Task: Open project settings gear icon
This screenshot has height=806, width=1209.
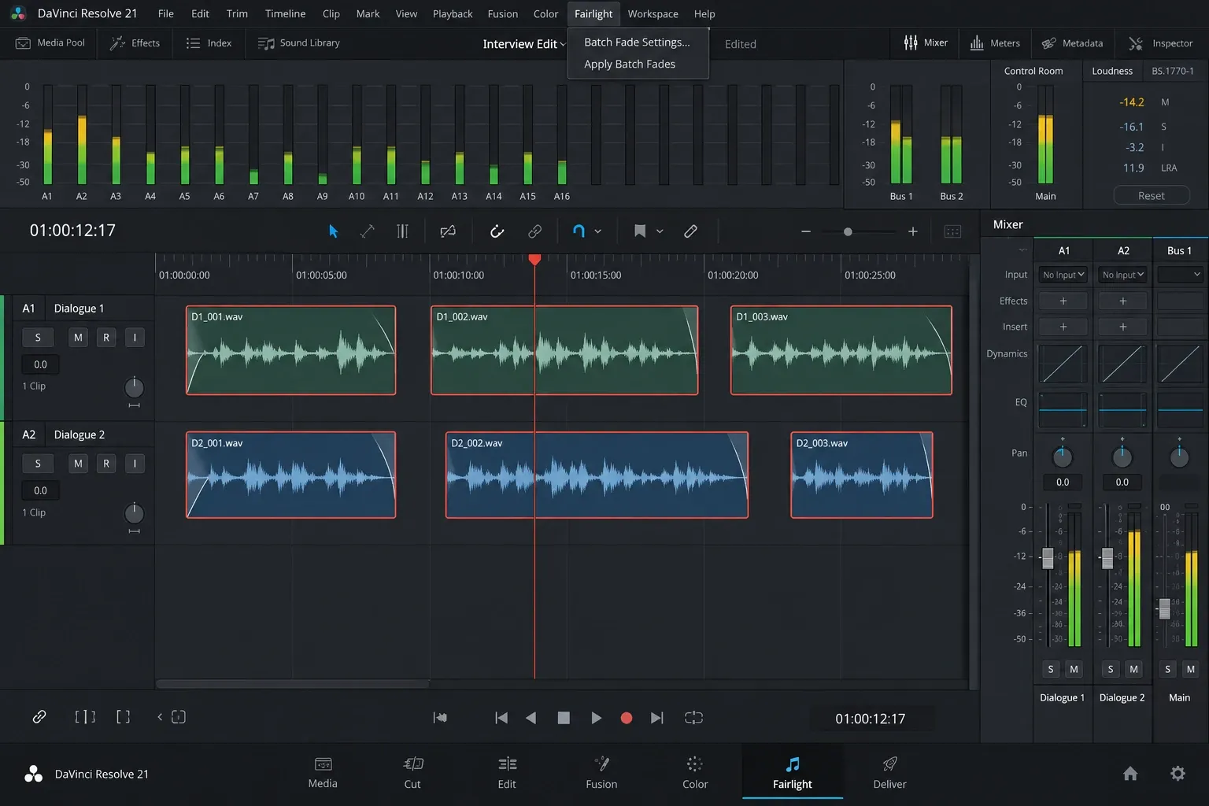Action: coord(1178,774)
